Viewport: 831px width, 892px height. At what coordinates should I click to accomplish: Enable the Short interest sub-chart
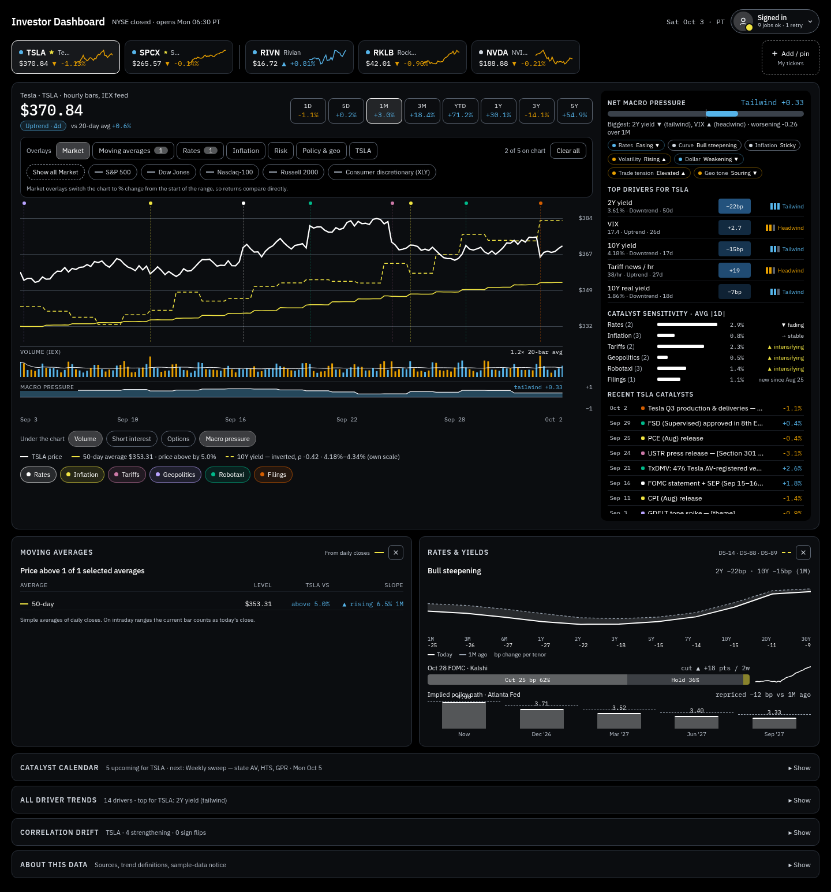pos(132,439)
